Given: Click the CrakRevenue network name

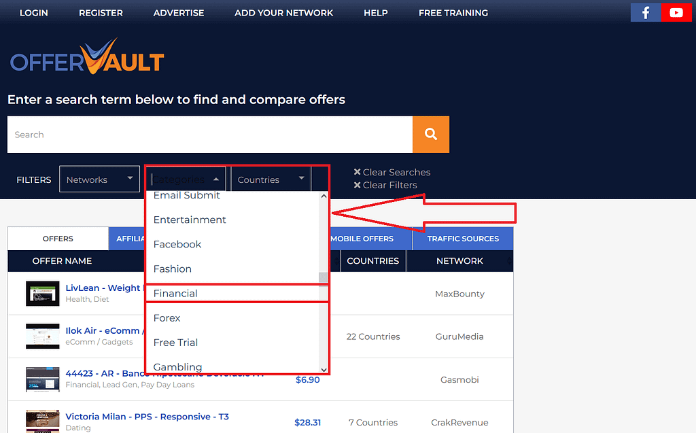Looking at the screenshot, I should click(459, 422).
